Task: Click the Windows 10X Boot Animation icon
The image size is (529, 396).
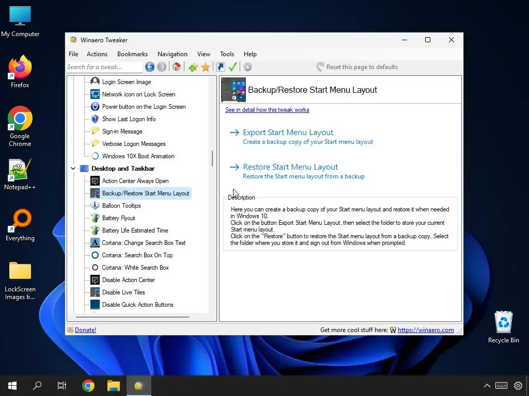Action: (95, 156)
